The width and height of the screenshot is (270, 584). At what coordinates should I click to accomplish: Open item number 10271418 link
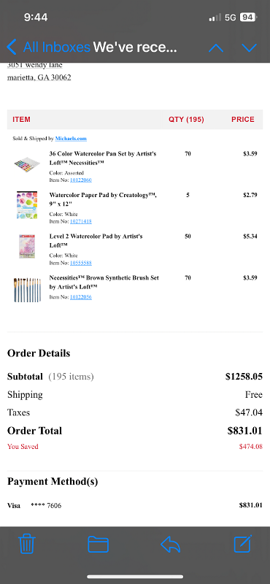(x=81, y=222)
